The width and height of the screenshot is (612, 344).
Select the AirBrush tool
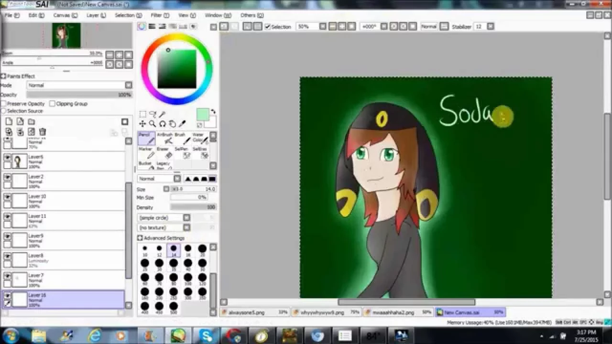[164, 138]
